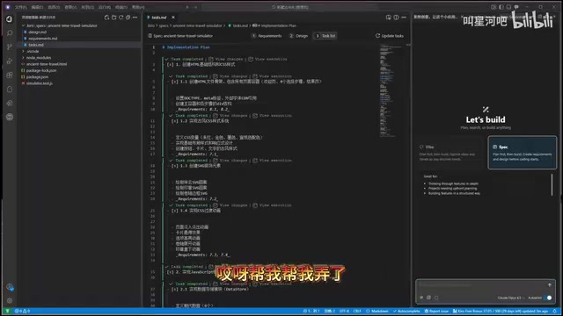Click the remote indicator in status bar

point(7,311)
